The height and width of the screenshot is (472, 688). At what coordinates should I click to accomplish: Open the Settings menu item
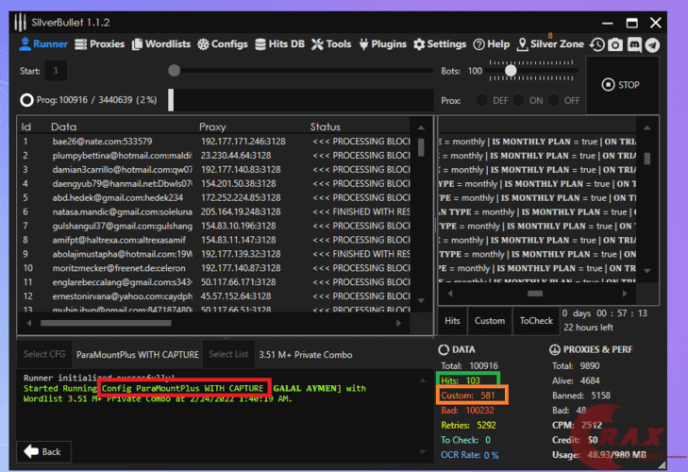[x=440, y=43]
